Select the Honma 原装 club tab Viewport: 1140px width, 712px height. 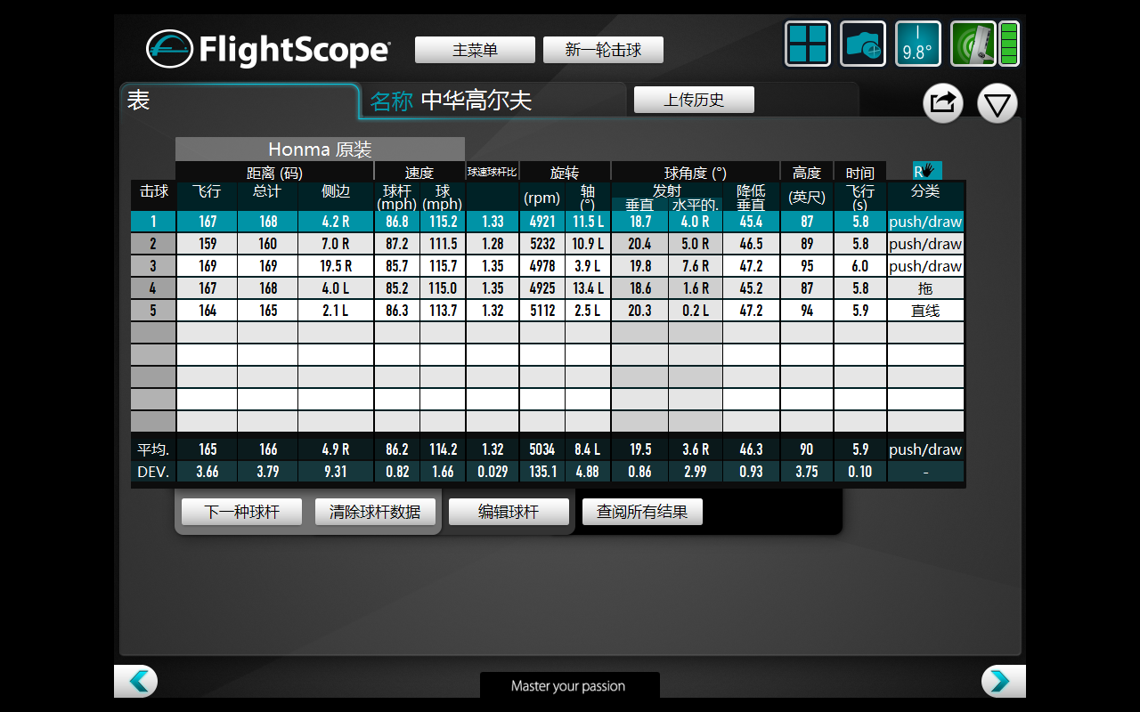[320, 149]
